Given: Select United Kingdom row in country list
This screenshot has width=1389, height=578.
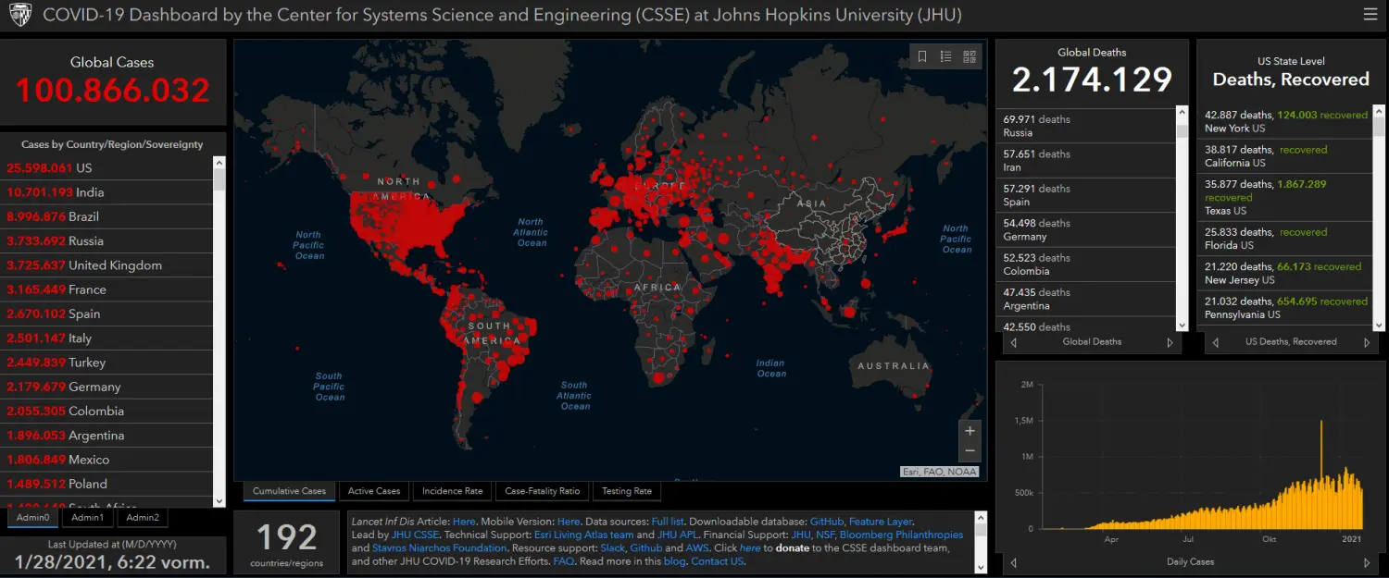Looking at the screenshot, I should pos(106,265).
